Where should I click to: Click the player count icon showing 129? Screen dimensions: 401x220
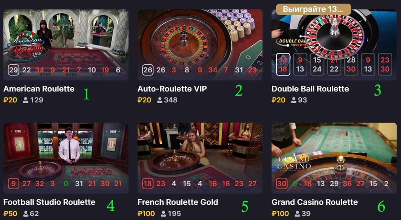tap(25, 100)
